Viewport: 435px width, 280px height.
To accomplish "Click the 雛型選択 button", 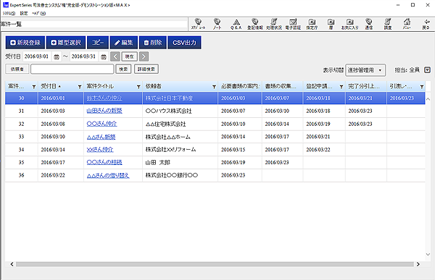I will (x=66, y=43).
